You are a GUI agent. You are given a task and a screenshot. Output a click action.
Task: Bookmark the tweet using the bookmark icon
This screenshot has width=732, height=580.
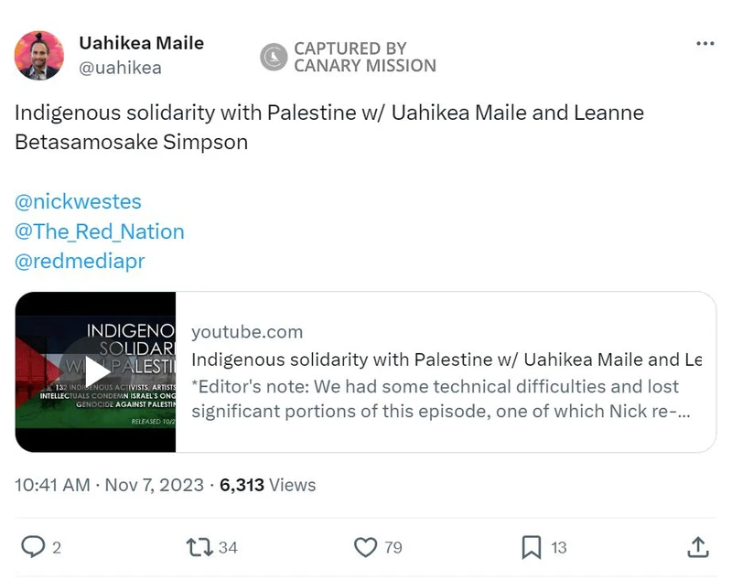click(529, 547)
